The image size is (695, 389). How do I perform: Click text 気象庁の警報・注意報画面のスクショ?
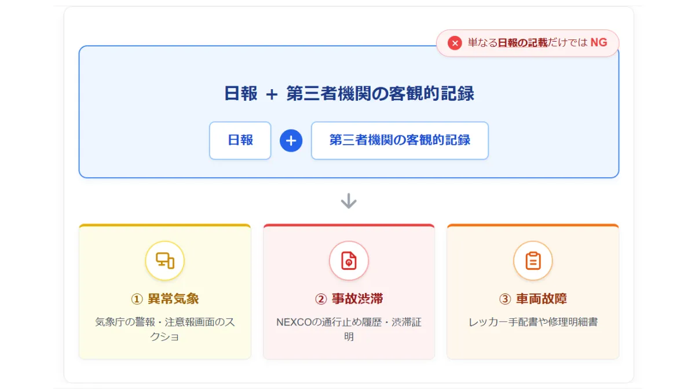(x=165, y=329)
